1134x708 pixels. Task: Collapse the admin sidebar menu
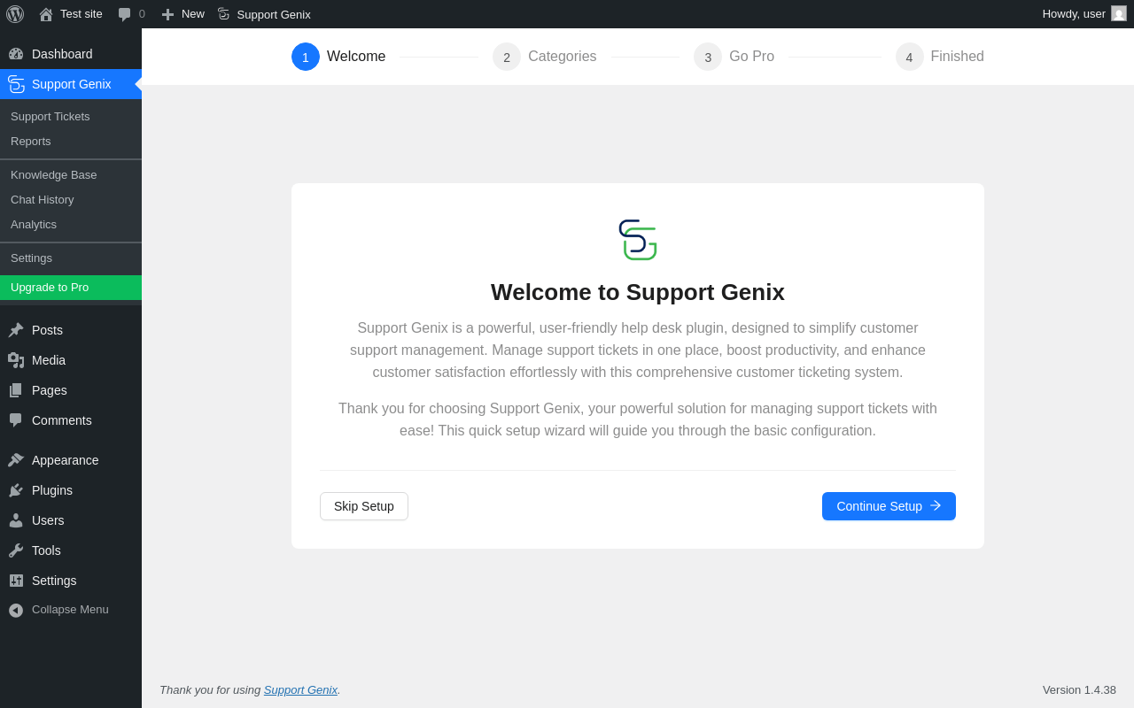(x=58, y=610)
